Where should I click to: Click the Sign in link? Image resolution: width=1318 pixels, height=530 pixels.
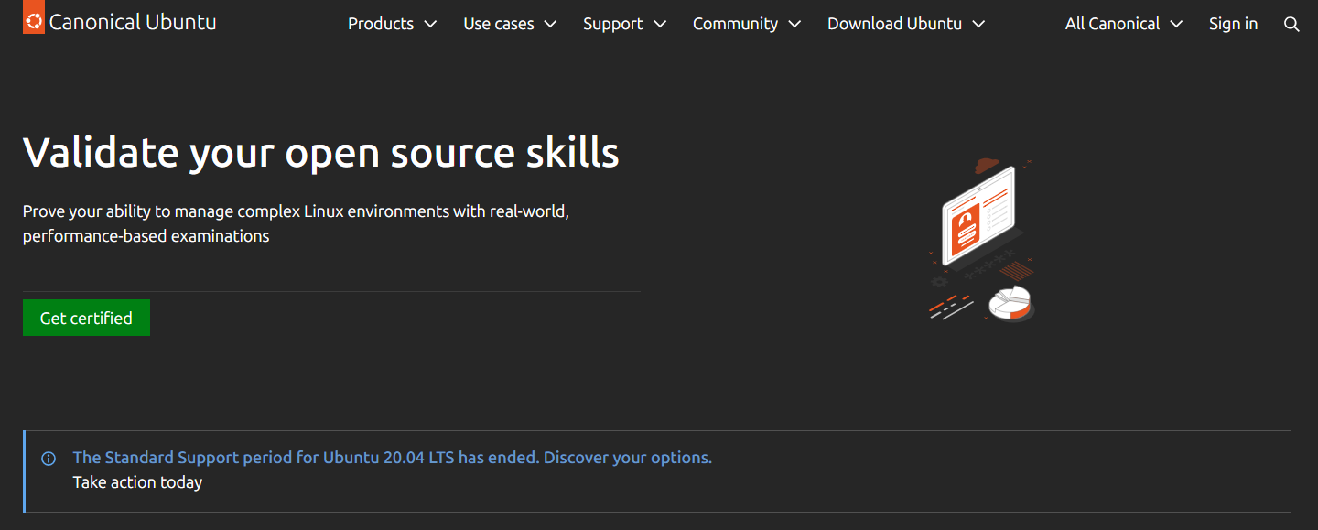pyautogui.click(x=1233, y=25)
